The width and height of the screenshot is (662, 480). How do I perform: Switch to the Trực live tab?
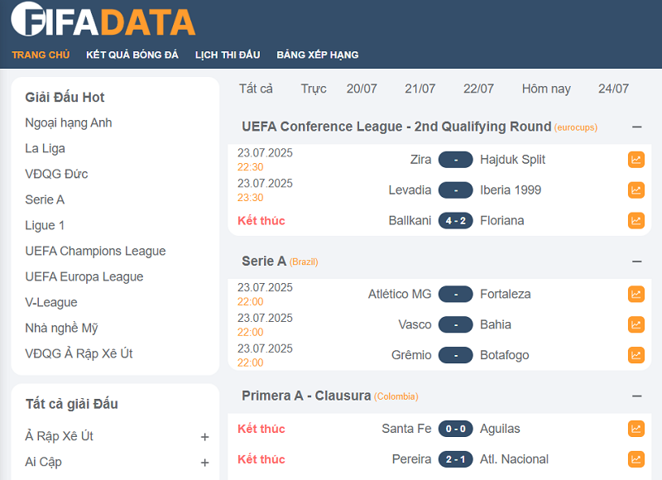point(314,89)
